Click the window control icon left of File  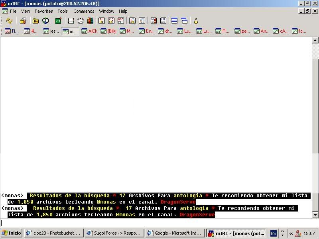5,11
